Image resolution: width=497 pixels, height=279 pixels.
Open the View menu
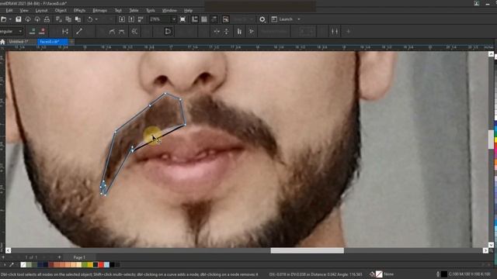tap(24, 10)
